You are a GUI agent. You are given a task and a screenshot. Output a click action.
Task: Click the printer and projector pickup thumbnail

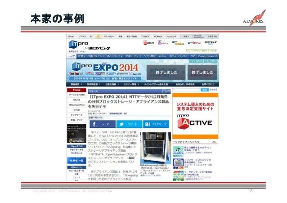[x=178, y=164]
